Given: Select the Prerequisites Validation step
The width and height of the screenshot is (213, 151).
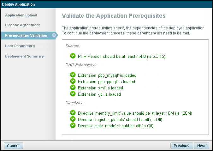Looking at the screenshot, I should (26, 35).
